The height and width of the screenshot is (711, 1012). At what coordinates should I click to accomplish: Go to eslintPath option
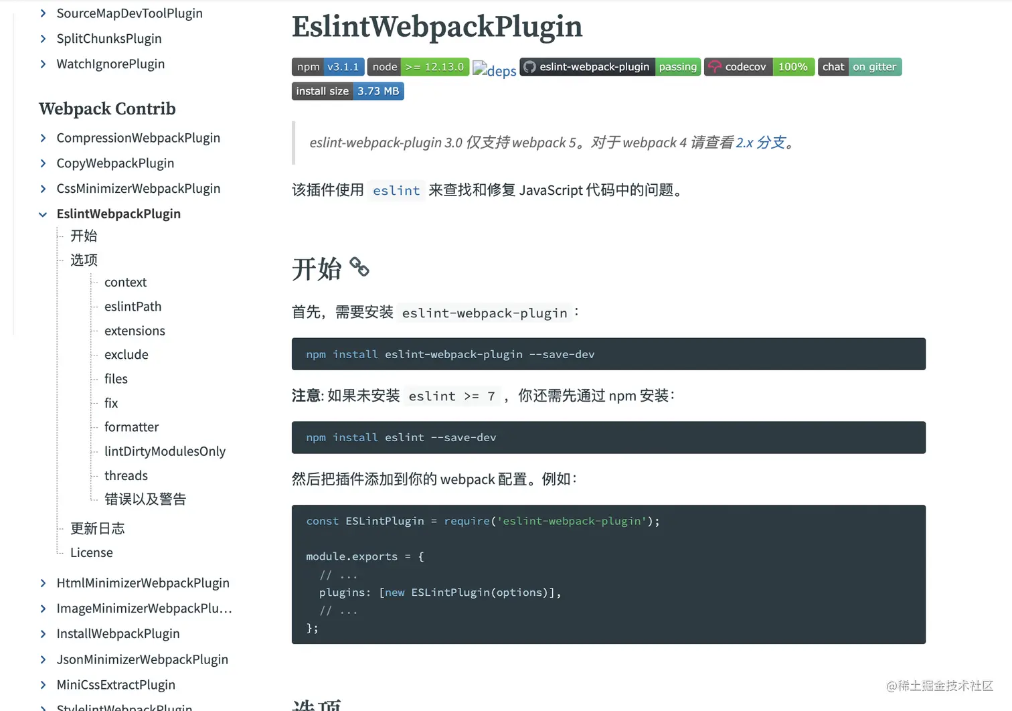tap(133, 307)
